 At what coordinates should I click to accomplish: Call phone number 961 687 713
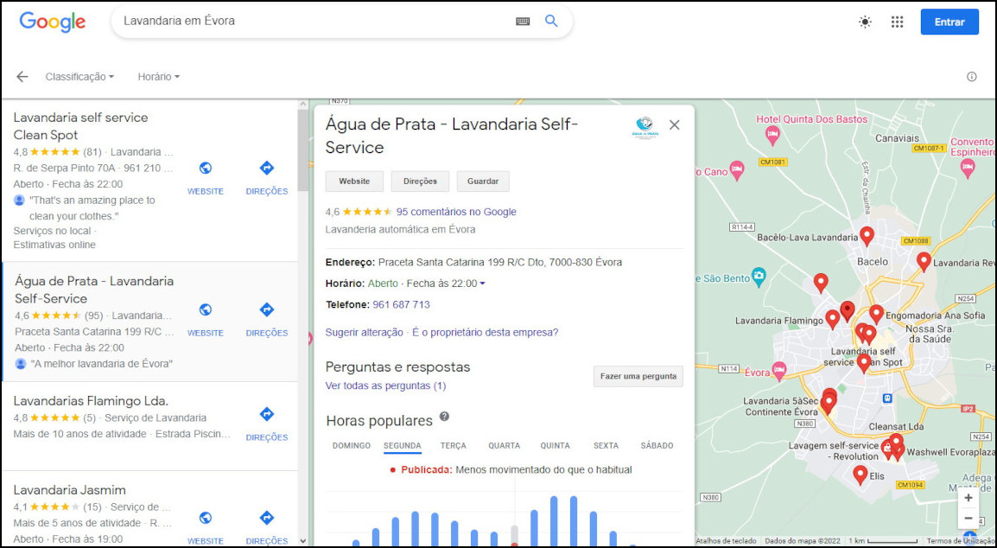[x=401, y=305]
